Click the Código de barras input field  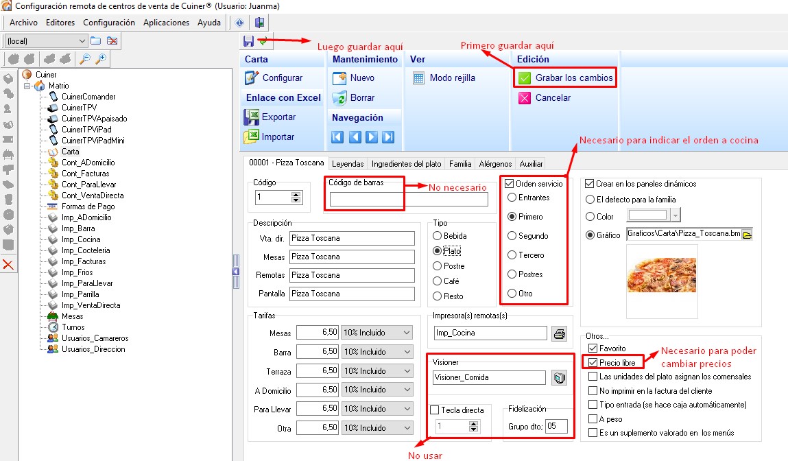(409, 199)
